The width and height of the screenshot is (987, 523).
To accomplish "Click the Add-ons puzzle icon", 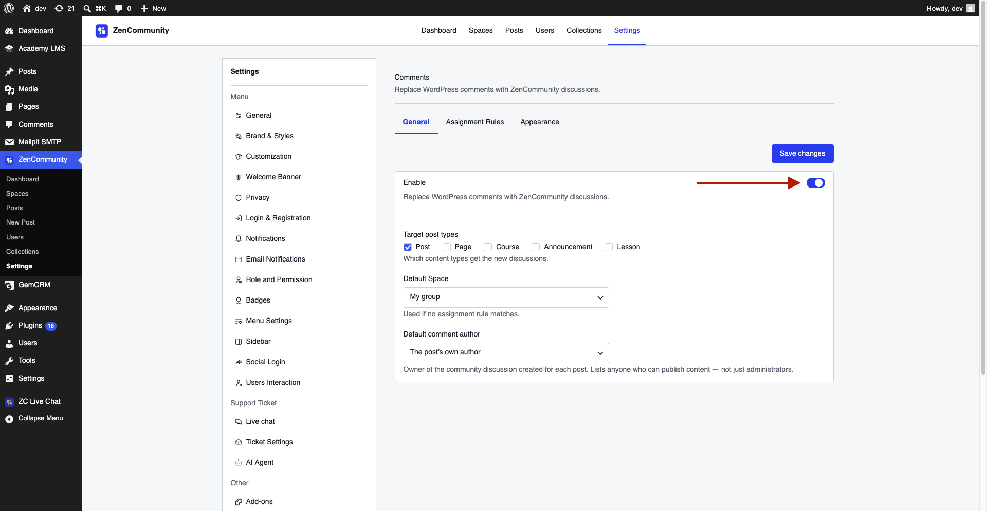I will (x=239, y=502).
